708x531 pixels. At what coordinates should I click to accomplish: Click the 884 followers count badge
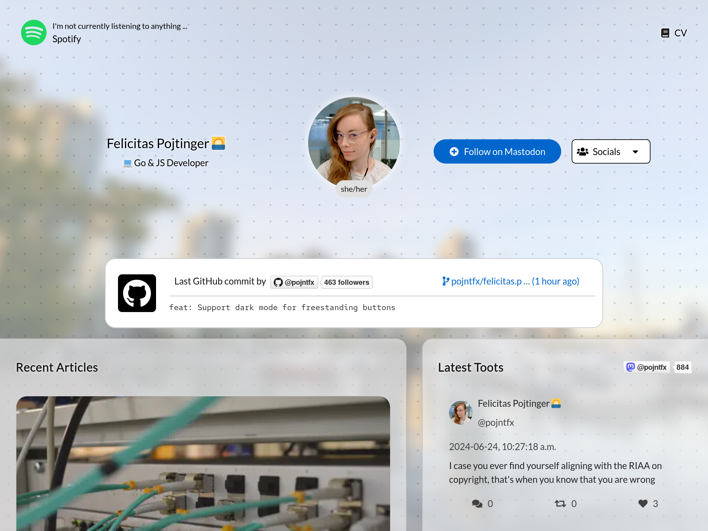682,367
